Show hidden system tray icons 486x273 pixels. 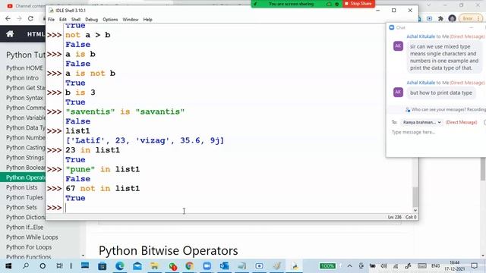pos(349,266)
